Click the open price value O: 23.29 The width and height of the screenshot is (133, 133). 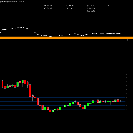[48, 6]
